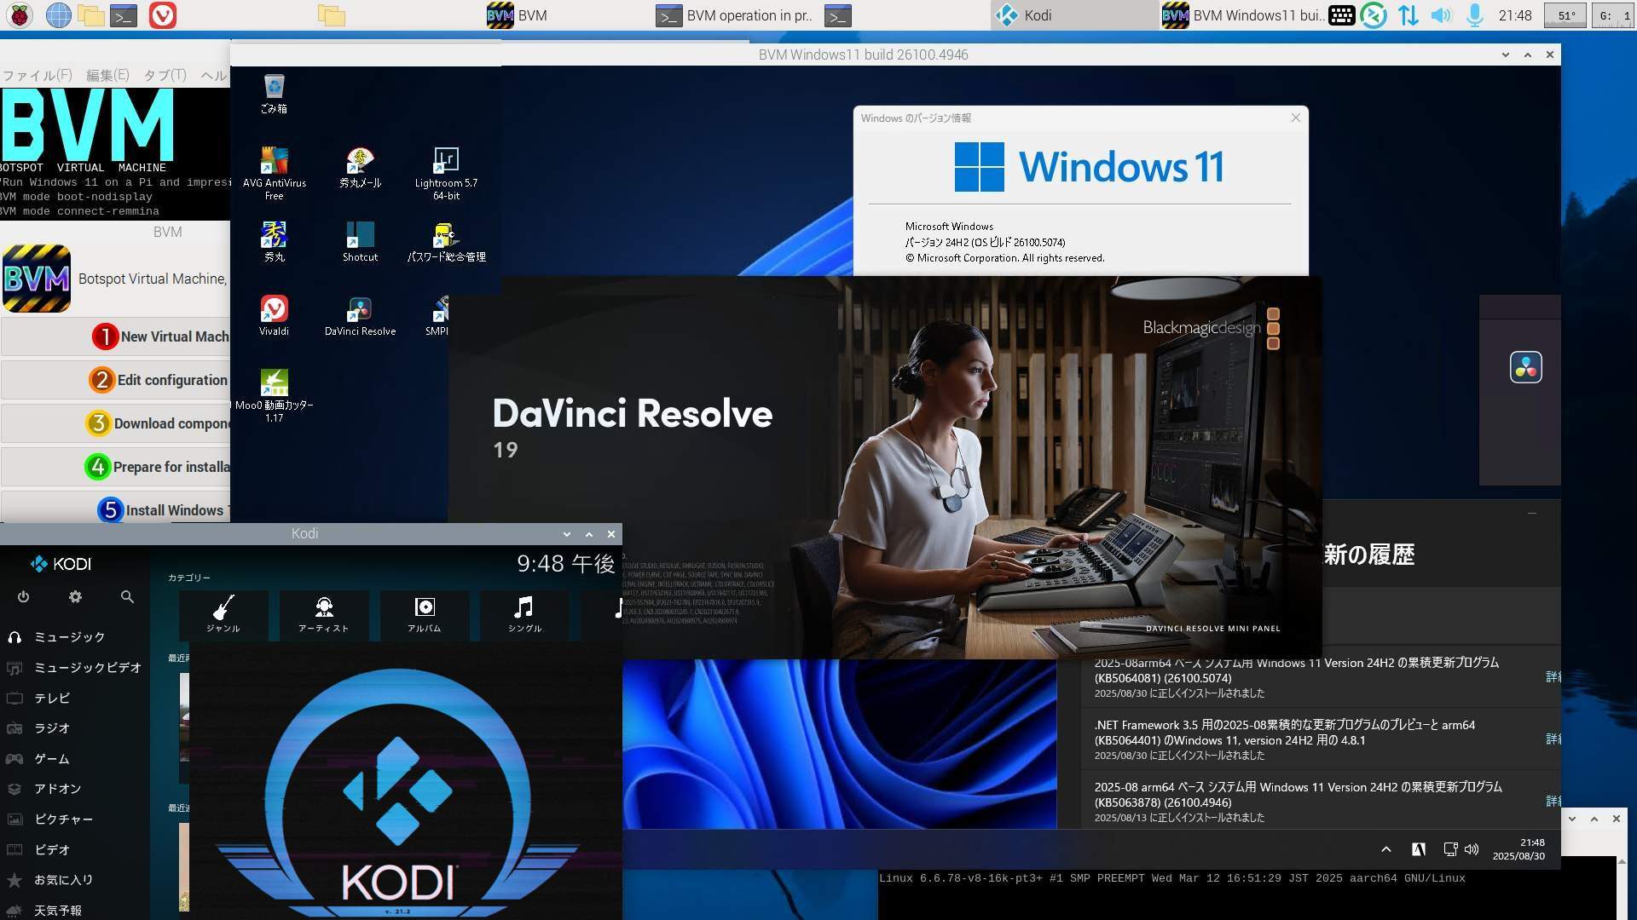Viewport: 1637px width, 920px height.
Task: Click the Kodi search magnifier icon
Action: click(127, 597)
